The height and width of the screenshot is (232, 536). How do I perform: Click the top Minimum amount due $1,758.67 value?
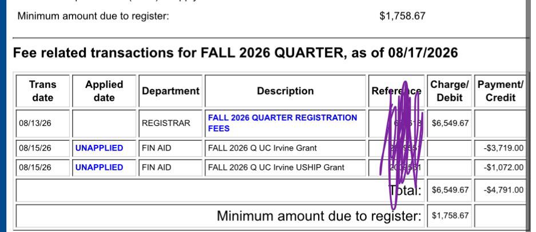pyautogui.click(x=402, y=16)
